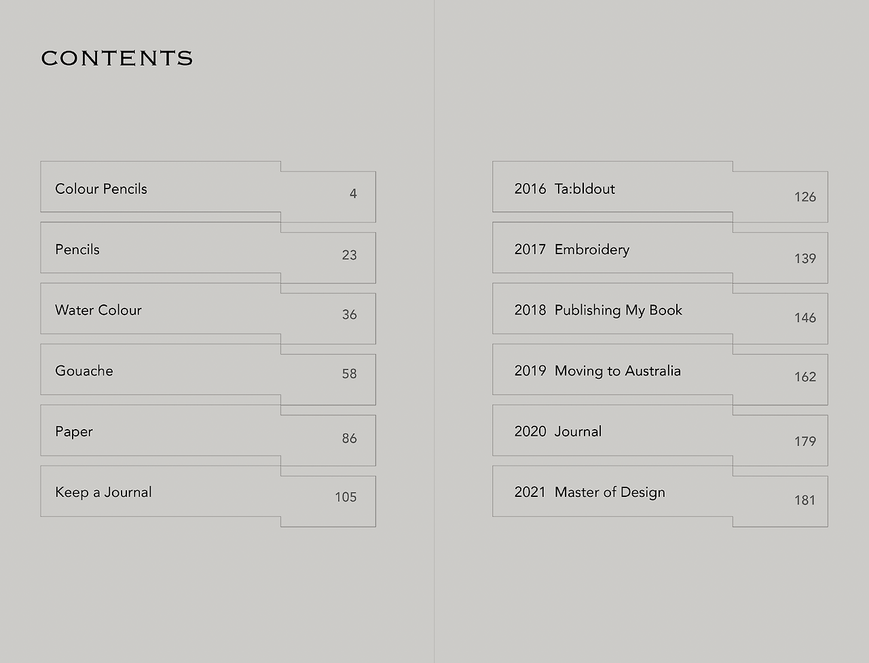Image resolution: width=869 pixels, height=663 pixels.
Task: Click page number 23 tab
Action: pyautogui.click(x=329, y=258)
